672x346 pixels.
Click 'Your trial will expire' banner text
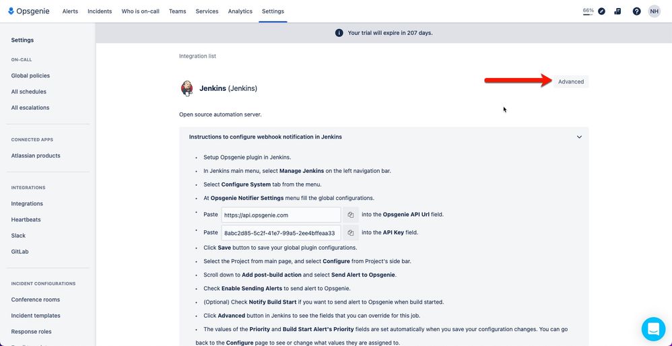coord(390,33)
